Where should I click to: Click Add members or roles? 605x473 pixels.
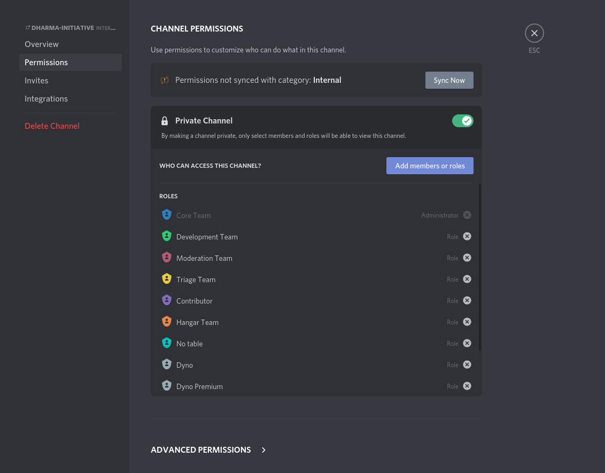click(430, 166)
